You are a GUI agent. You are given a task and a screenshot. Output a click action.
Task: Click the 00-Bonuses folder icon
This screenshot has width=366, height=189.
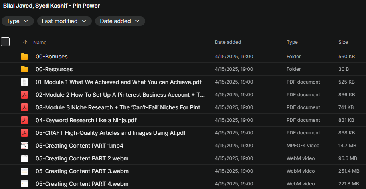[24, 57]
